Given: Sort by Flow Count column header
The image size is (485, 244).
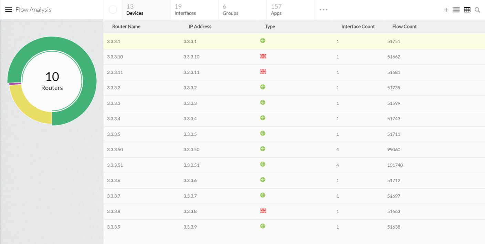Looking at the screenshot, I should point(404,26).
